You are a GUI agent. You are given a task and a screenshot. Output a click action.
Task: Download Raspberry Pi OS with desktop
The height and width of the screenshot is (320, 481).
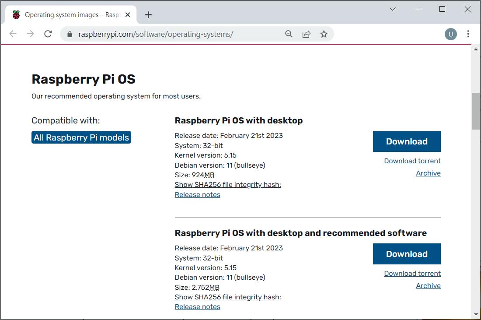[x=407, y=141]
